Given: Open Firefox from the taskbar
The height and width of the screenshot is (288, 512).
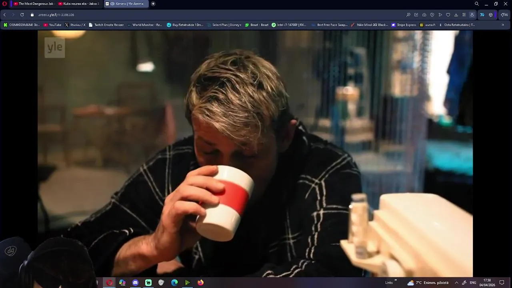Looking at the screenshot, I should pyautogui.click(x=200, y=282).
